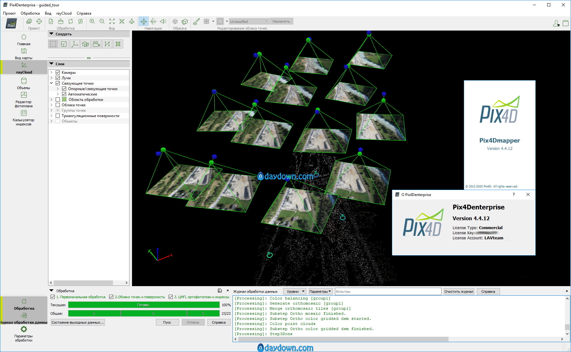Toggle step 1 Первоначальная обработка checkbox
The height and width of the screenshot is (352, 571).
pyautogui.click(x=53, y=297)
